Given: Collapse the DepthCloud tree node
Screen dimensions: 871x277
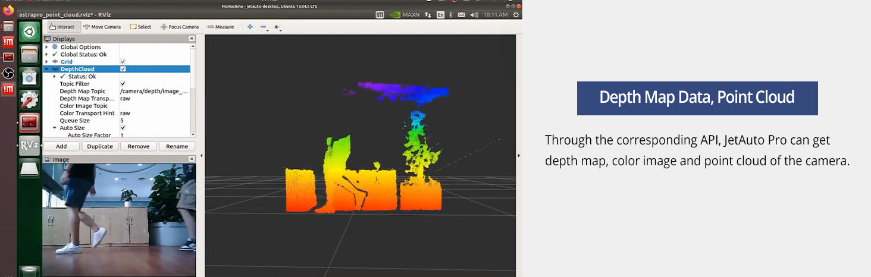Looking at the screenshot, I should click(47, 69).
